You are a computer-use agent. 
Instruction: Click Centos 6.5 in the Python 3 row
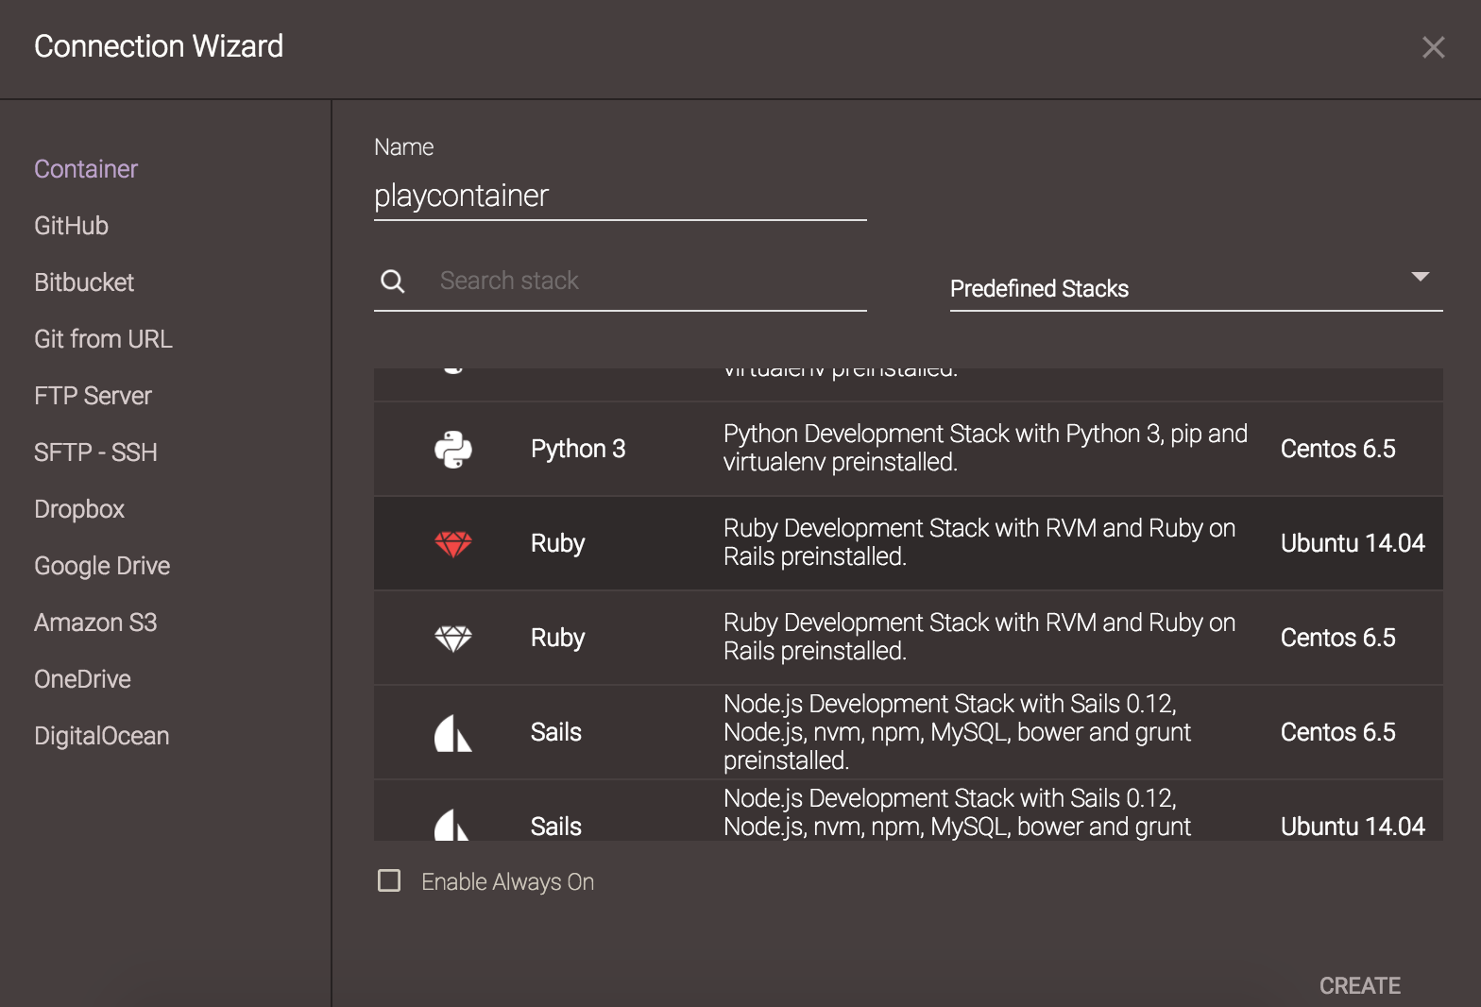1337,449
